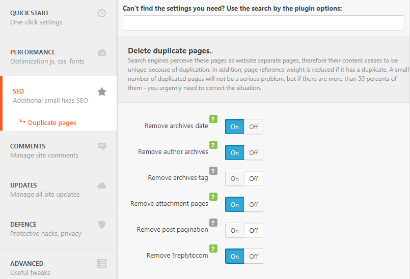Focus the plugin options search field
This screenshot has width=410, height=279.
click(x=263, y=23)
